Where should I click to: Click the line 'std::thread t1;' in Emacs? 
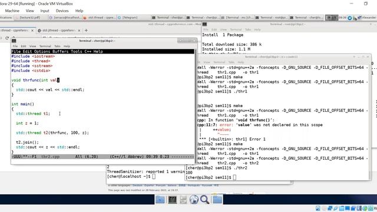33,114
